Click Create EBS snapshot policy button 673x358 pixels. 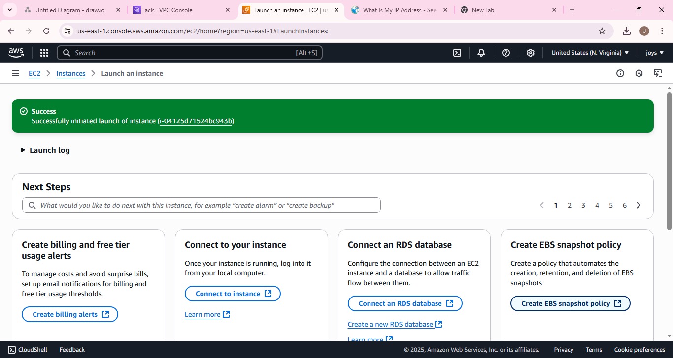click(571, 303)
